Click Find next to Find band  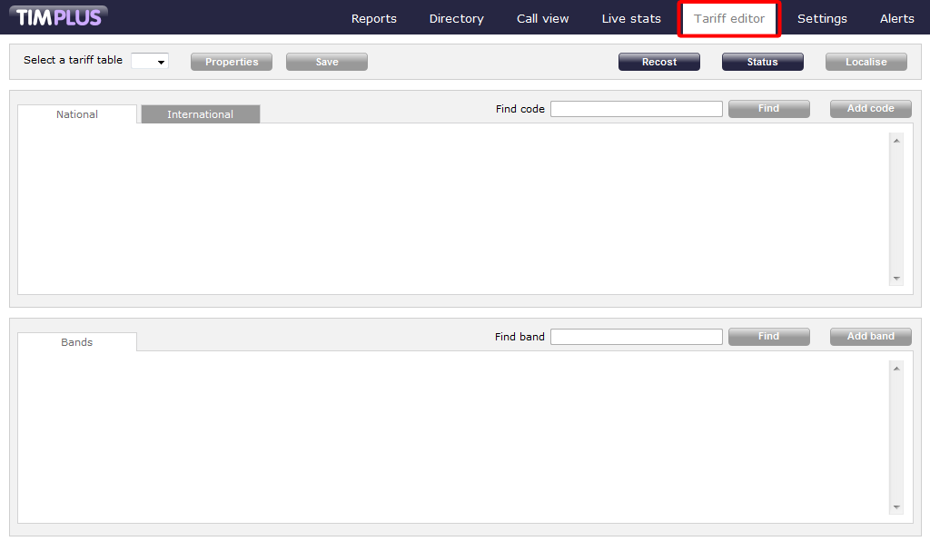coord(768,336)
